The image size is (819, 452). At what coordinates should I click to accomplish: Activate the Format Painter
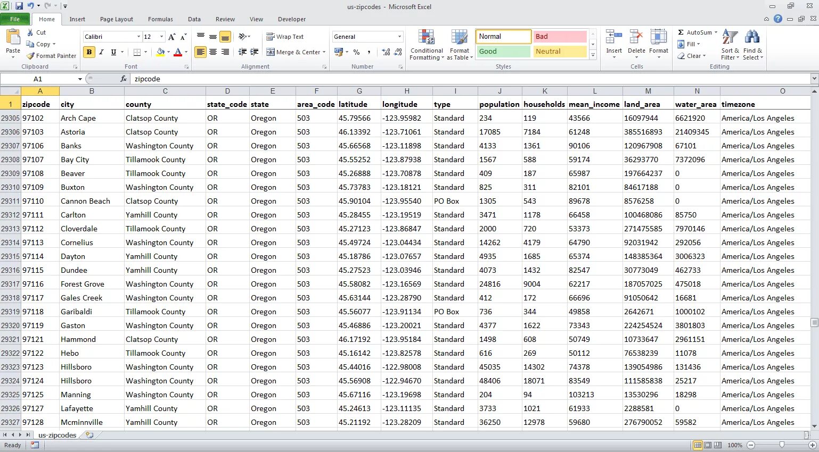pyautogui.click(x=52, y=56)
